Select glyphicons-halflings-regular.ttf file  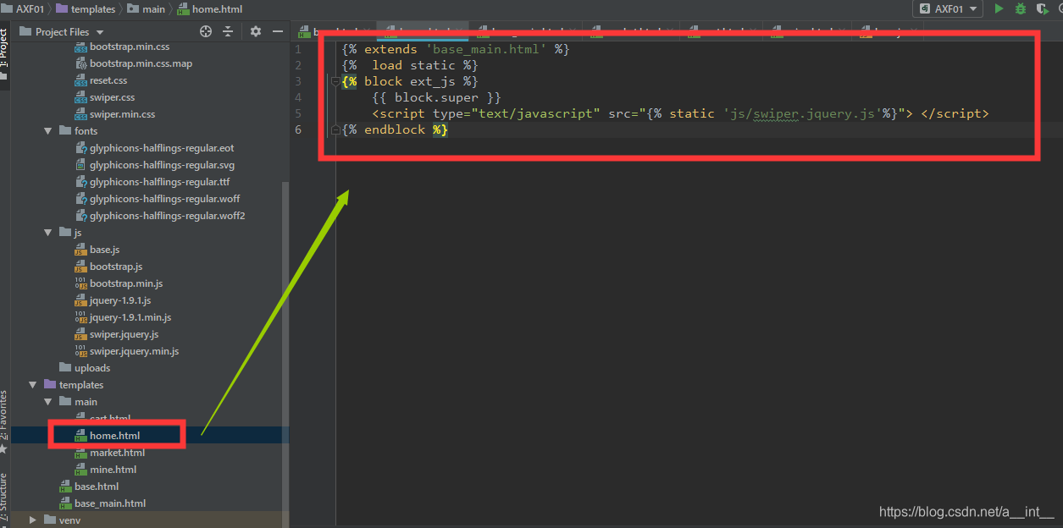click(x=159, y=182)
